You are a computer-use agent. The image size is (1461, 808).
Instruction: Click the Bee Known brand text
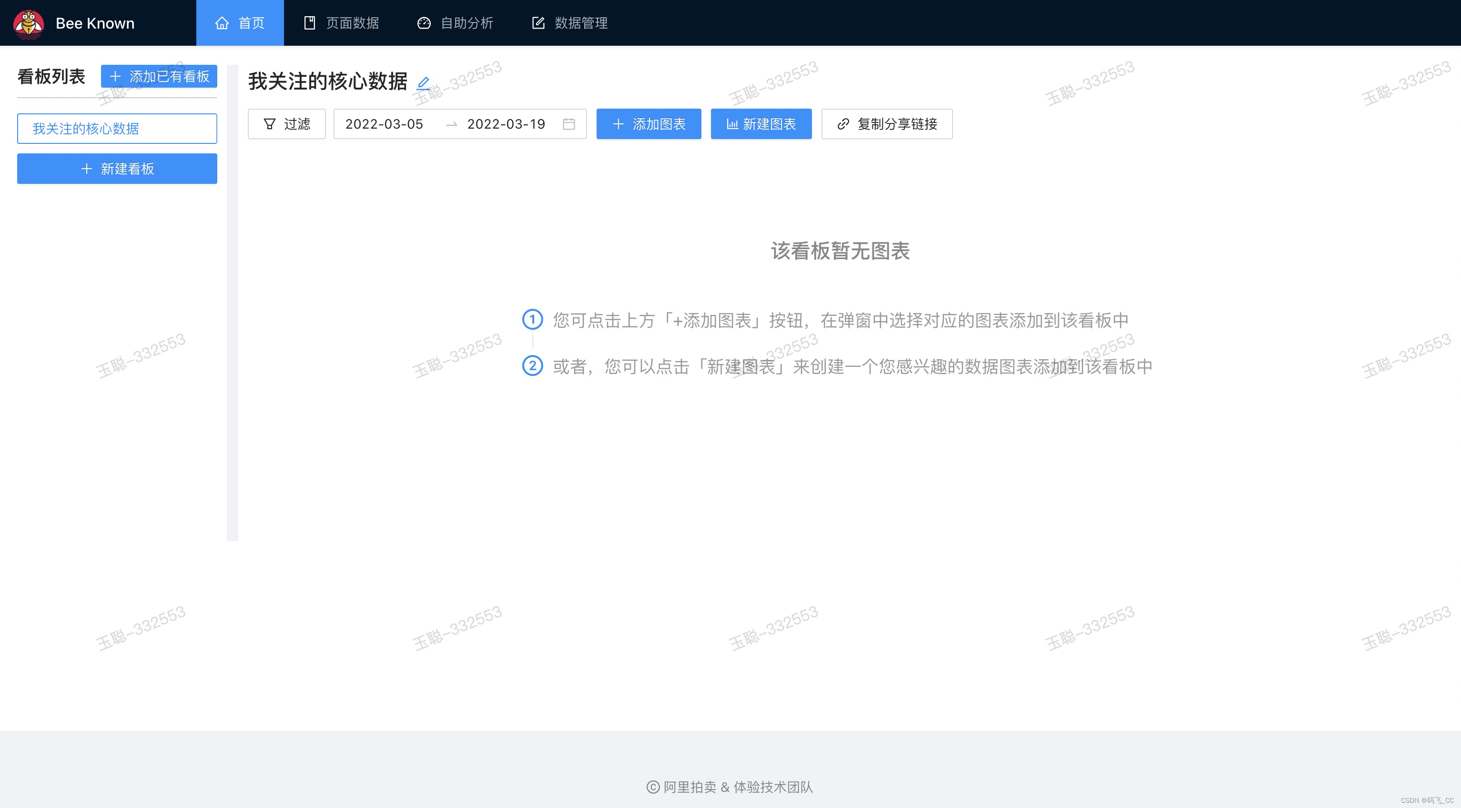pos(95,23)
